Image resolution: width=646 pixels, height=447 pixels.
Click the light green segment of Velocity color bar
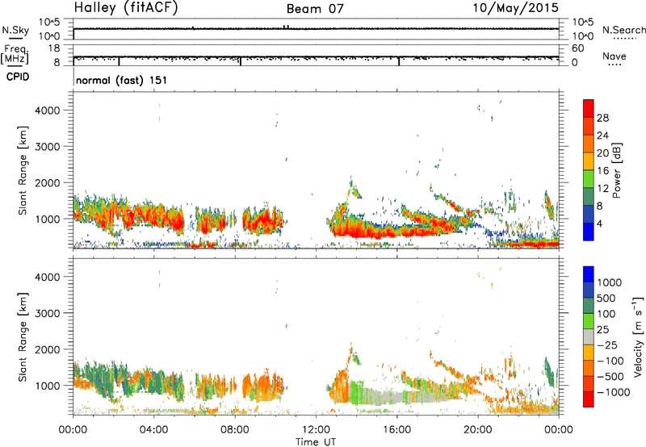(589, 321)
